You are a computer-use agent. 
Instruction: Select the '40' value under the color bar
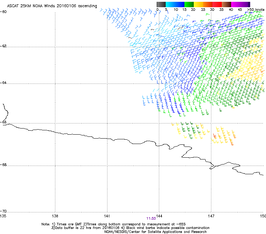pos(231,10)
